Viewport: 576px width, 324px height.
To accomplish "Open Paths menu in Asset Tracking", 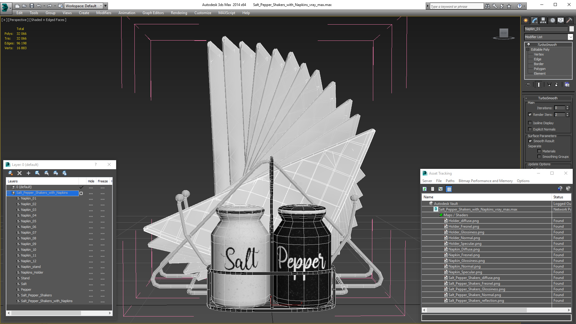I will click(450, 181).
